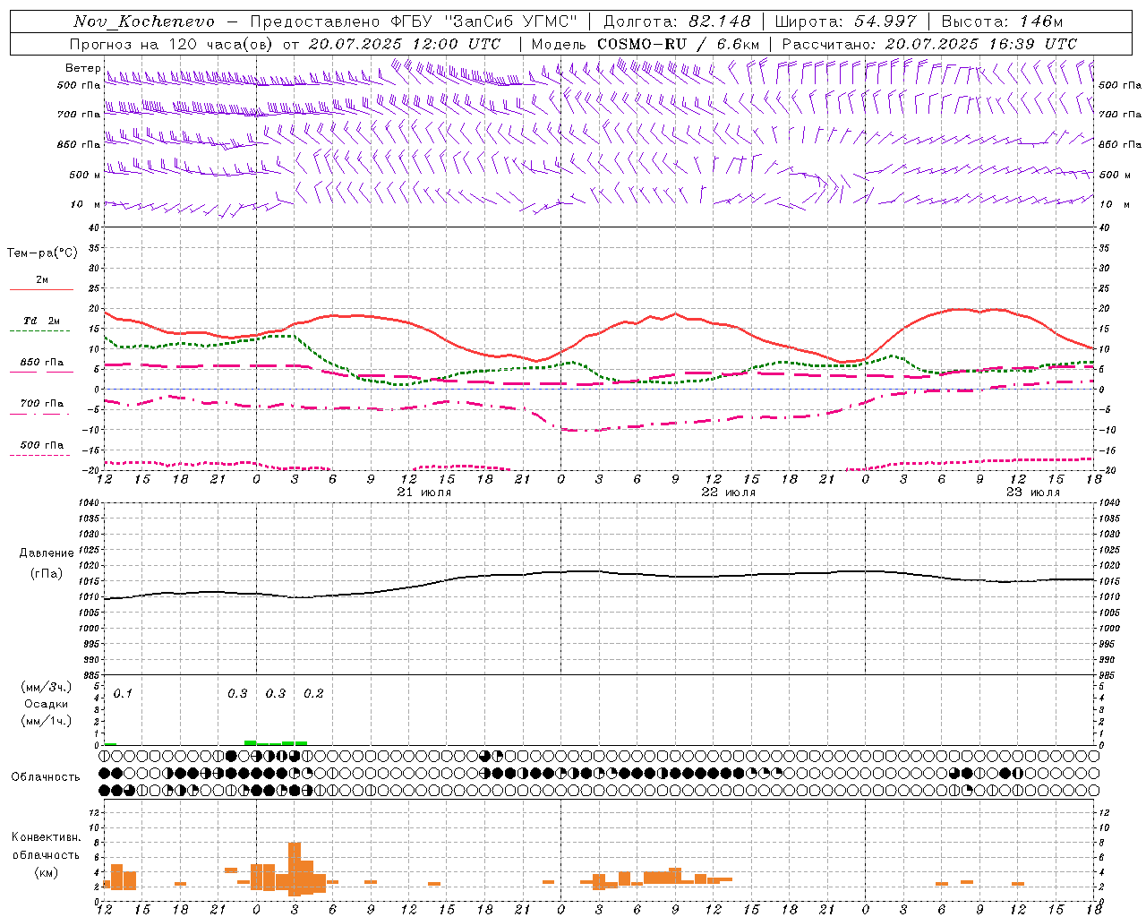The height and width of the screenshot is (917, 1146).
Task: Click the 'Осадки' precipitation label
Action: pyautogui.click(x=47, y=704)
